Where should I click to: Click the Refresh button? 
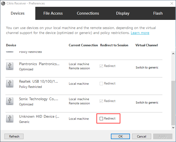(14, 137)
